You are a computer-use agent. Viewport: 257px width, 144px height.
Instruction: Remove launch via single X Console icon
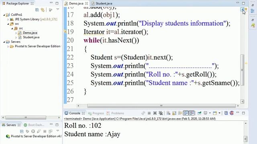tap(155, 113)
